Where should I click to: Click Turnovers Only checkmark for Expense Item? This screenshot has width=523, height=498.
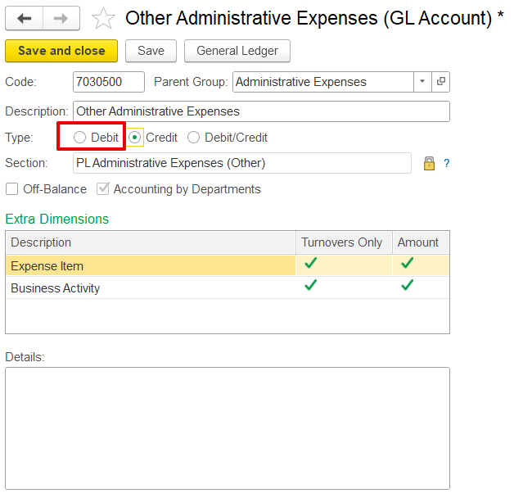click(x=310, y=264)
